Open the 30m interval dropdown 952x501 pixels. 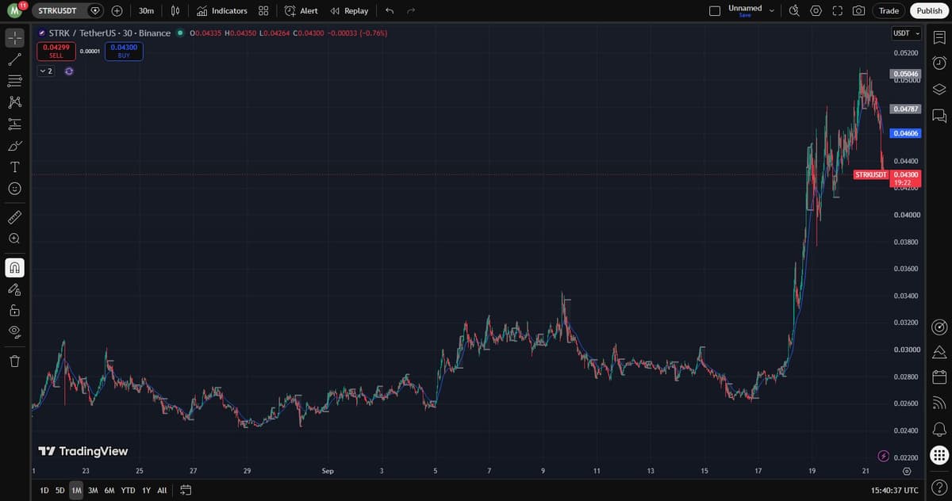(146, 11)
